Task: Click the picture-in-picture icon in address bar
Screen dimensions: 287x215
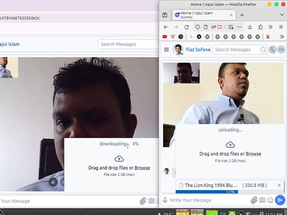Action: [x=231, y=27]
